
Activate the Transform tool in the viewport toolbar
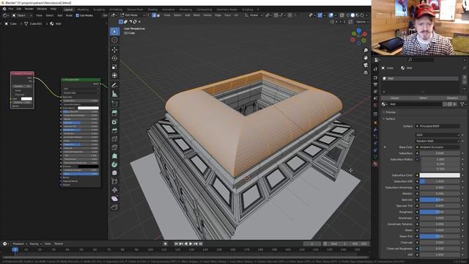(114, 76)
